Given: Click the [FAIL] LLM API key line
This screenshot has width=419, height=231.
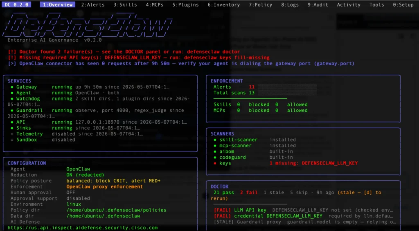Looking at the screenshot, I should click(x=303, y=210).
